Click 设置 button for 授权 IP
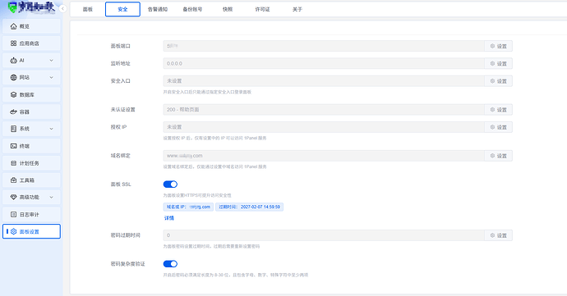567x296 pixels. tap(498, 127)
